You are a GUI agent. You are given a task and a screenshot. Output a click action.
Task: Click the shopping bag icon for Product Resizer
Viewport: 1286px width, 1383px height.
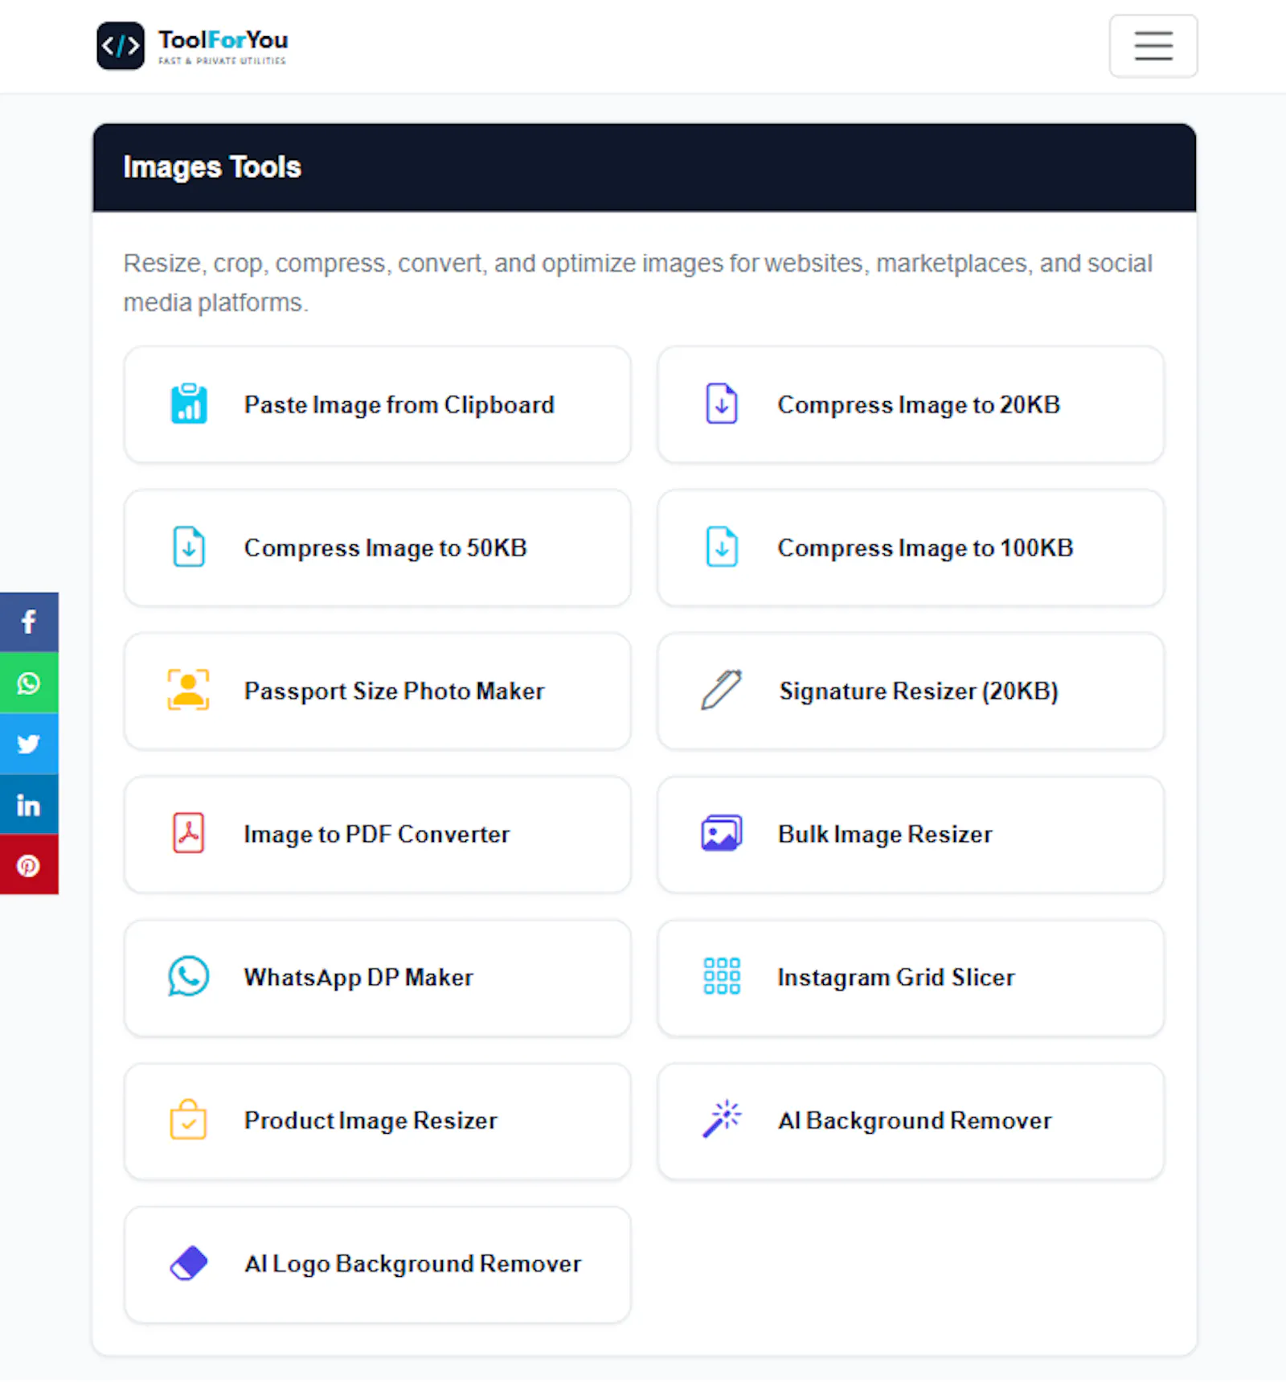(x=189, y=1119)
